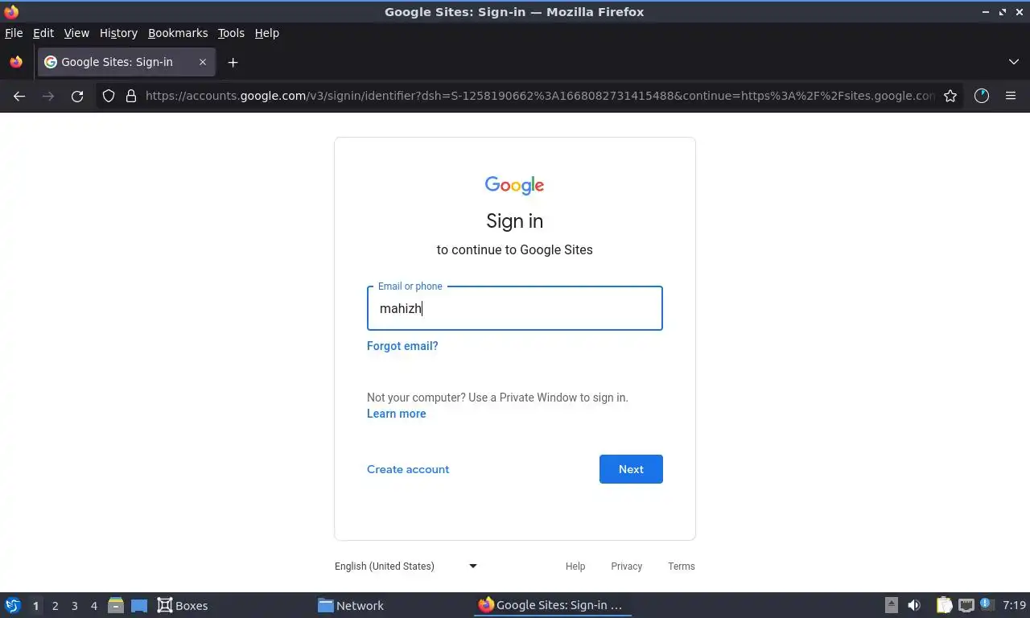Viewport: 1030px width, 618px height.
Task: Open the Bookmarks menu
Action: point(178,33)
